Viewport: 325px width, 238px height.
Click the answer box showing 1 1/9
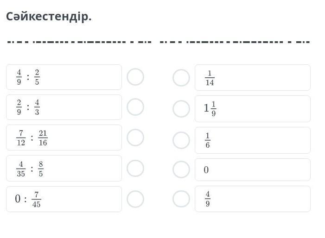pyautogui.click(x=253, y=109)
